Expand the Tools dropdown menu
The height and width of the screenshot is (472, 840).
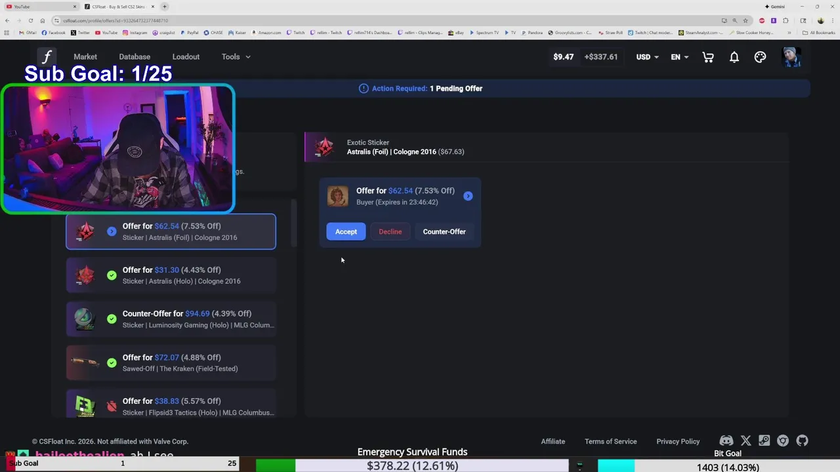(x=236, y=57)
